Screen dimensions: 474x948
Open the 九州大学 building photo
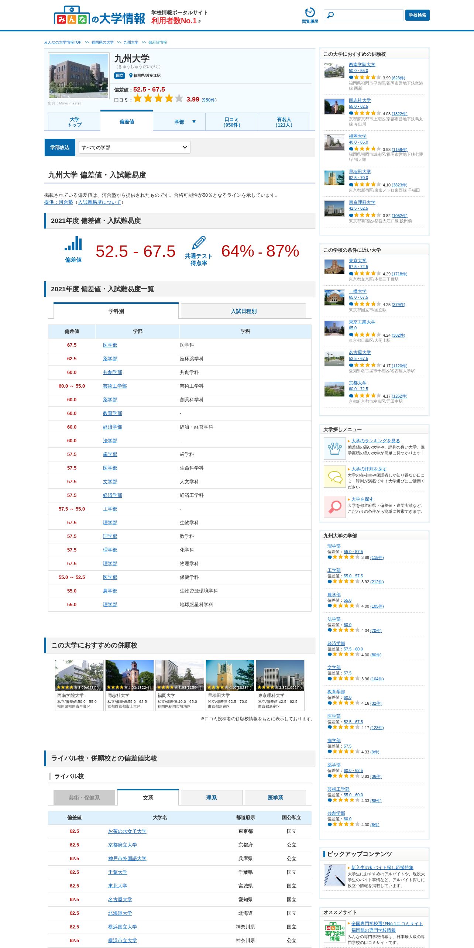(x=79, y=76)
